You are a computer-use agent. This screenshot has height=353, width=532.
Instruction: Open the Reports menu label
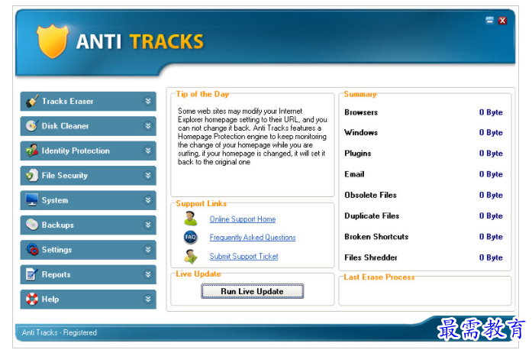point(56,274)
